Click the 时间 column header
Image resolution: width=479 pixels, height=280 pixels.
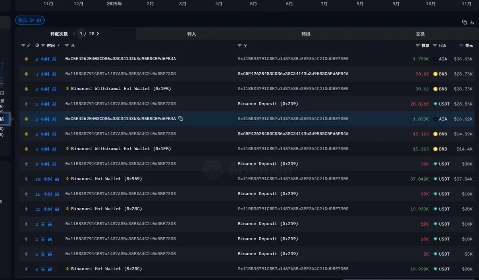[x=51, y=46]
